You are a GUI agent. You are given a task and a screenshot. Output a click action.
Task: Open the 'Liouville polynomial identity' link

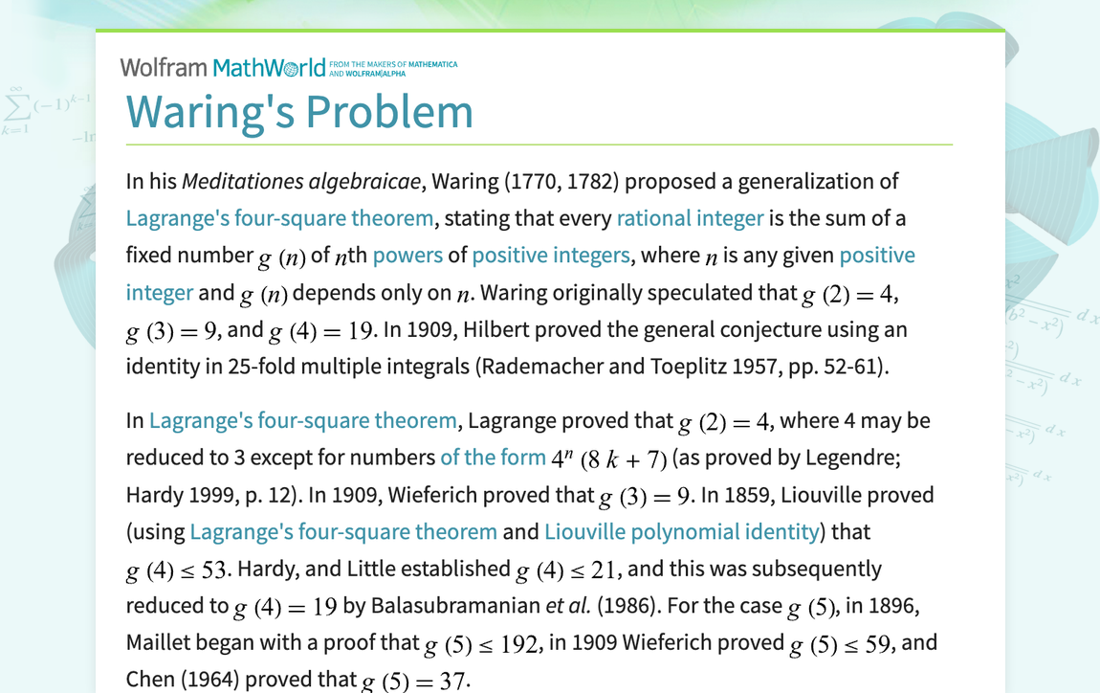tap(681, 531)
